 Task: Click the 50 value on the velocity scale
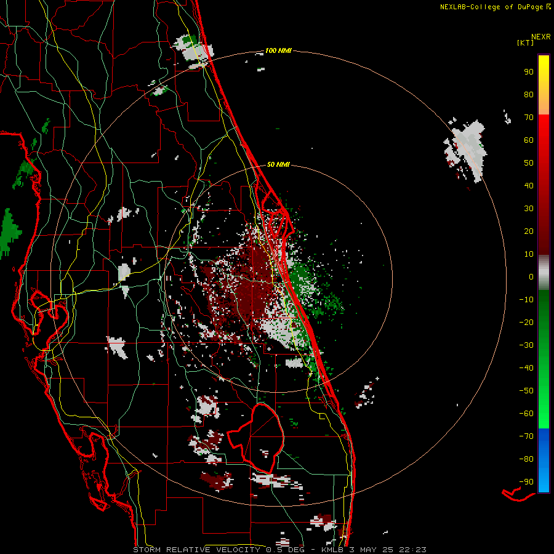529,163
